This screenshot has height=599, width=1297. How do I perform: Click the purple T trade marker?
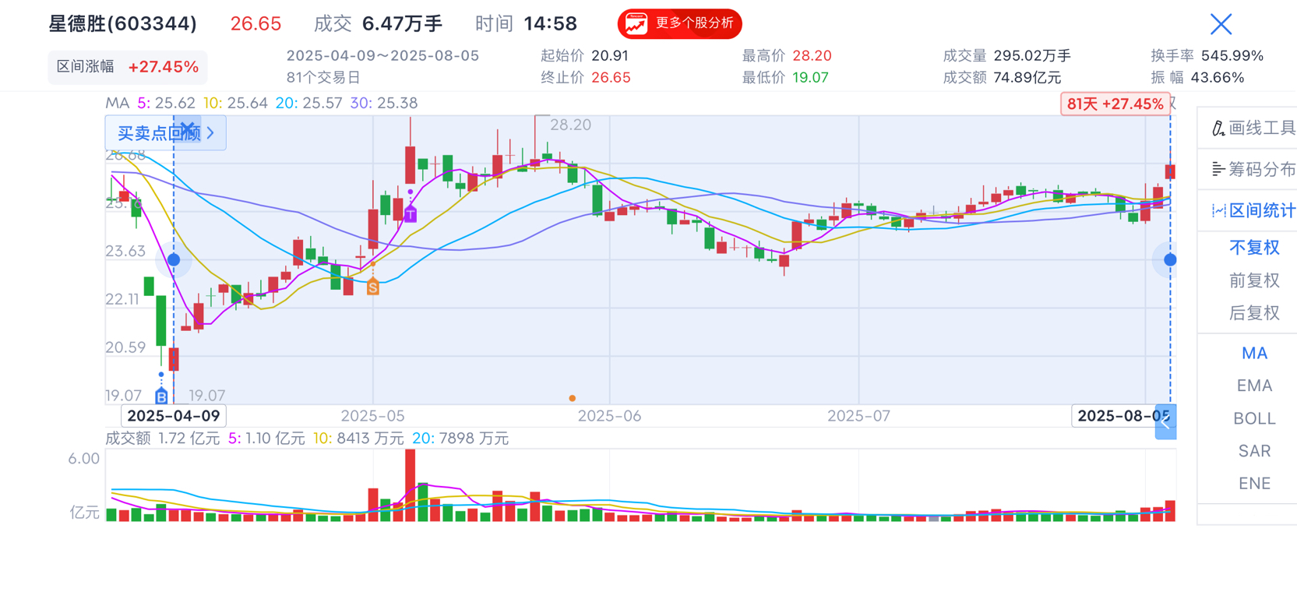(x=411, y=215)
